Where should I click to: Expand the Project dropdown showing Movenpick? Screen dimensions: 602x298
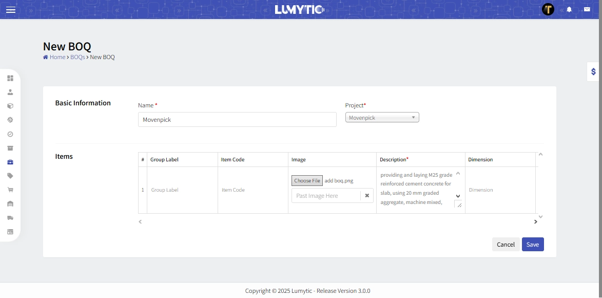[382, 118]
